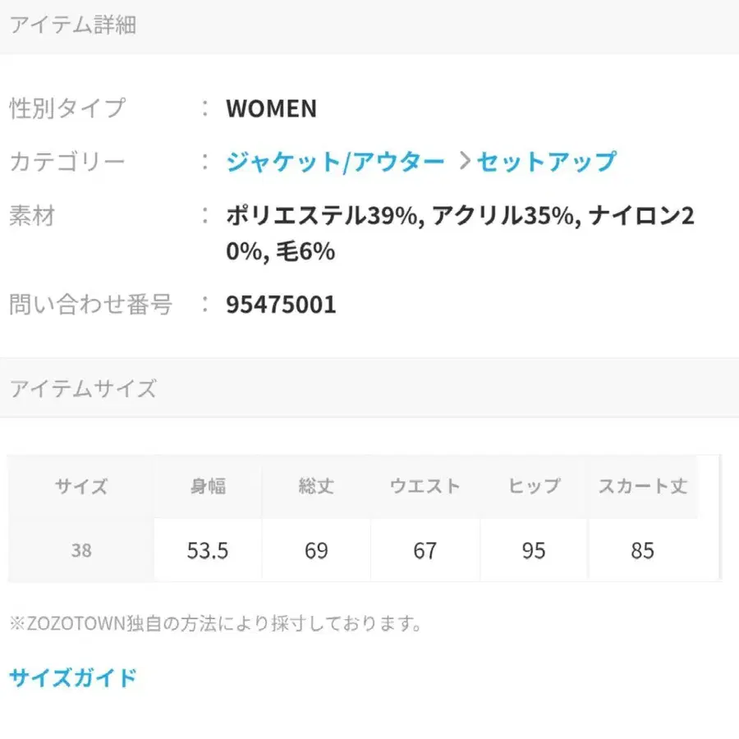Select the アイテム詳細 section header
The width and height of the screenshot is (739, 739).
(x=74, y=25)
